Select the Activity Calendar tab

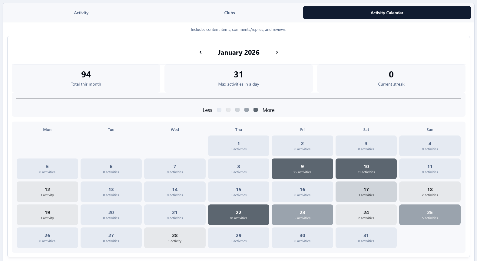point(387,13)
